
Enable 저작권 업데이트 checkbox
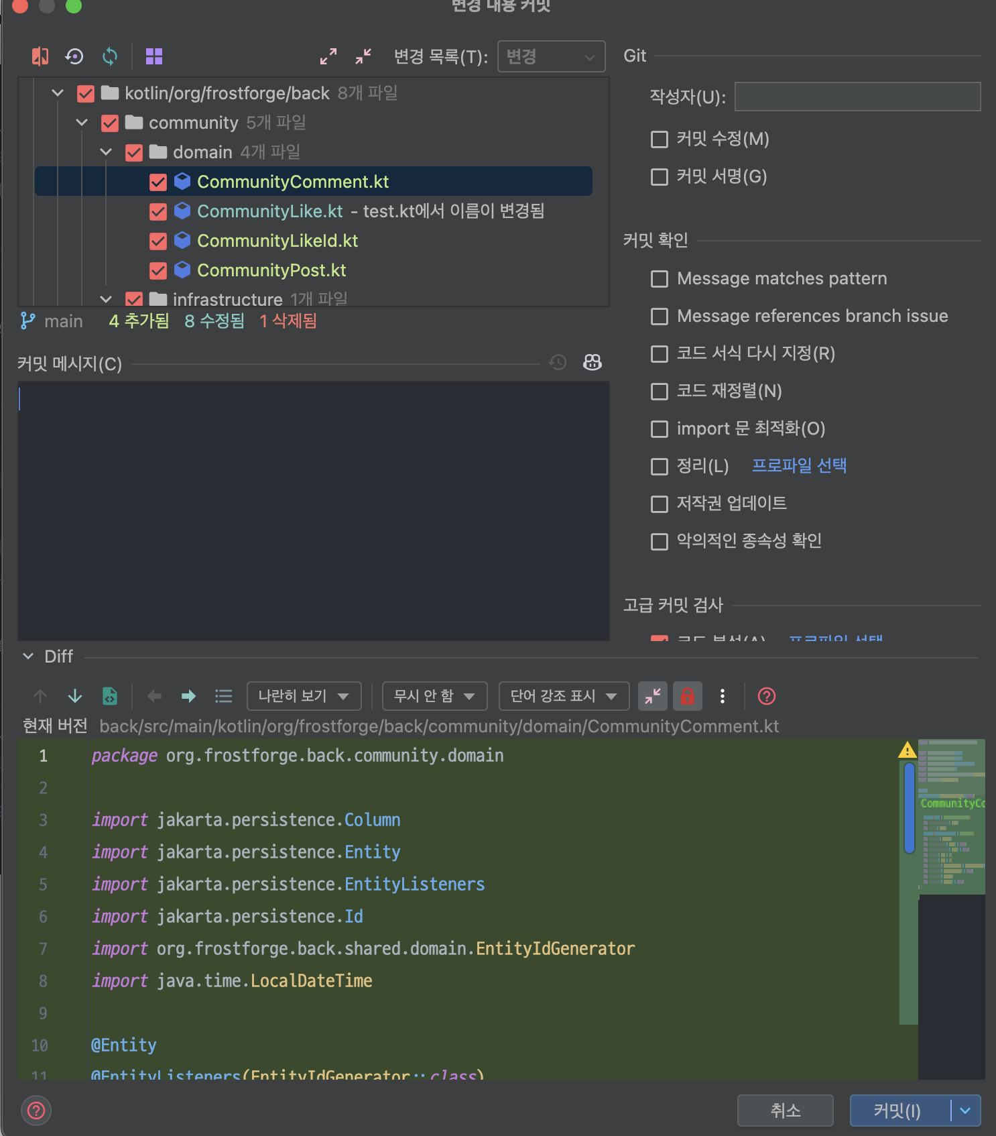click(660, 504)
